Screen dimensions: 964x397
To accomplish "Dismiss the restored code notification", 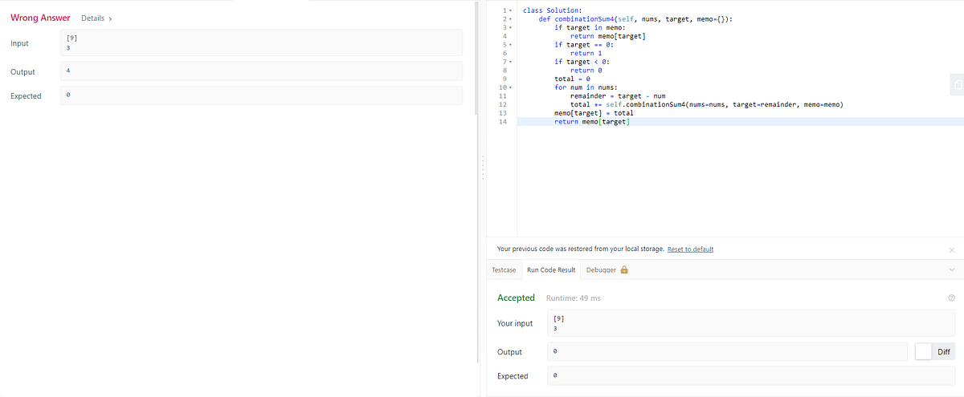I will 952,250.
